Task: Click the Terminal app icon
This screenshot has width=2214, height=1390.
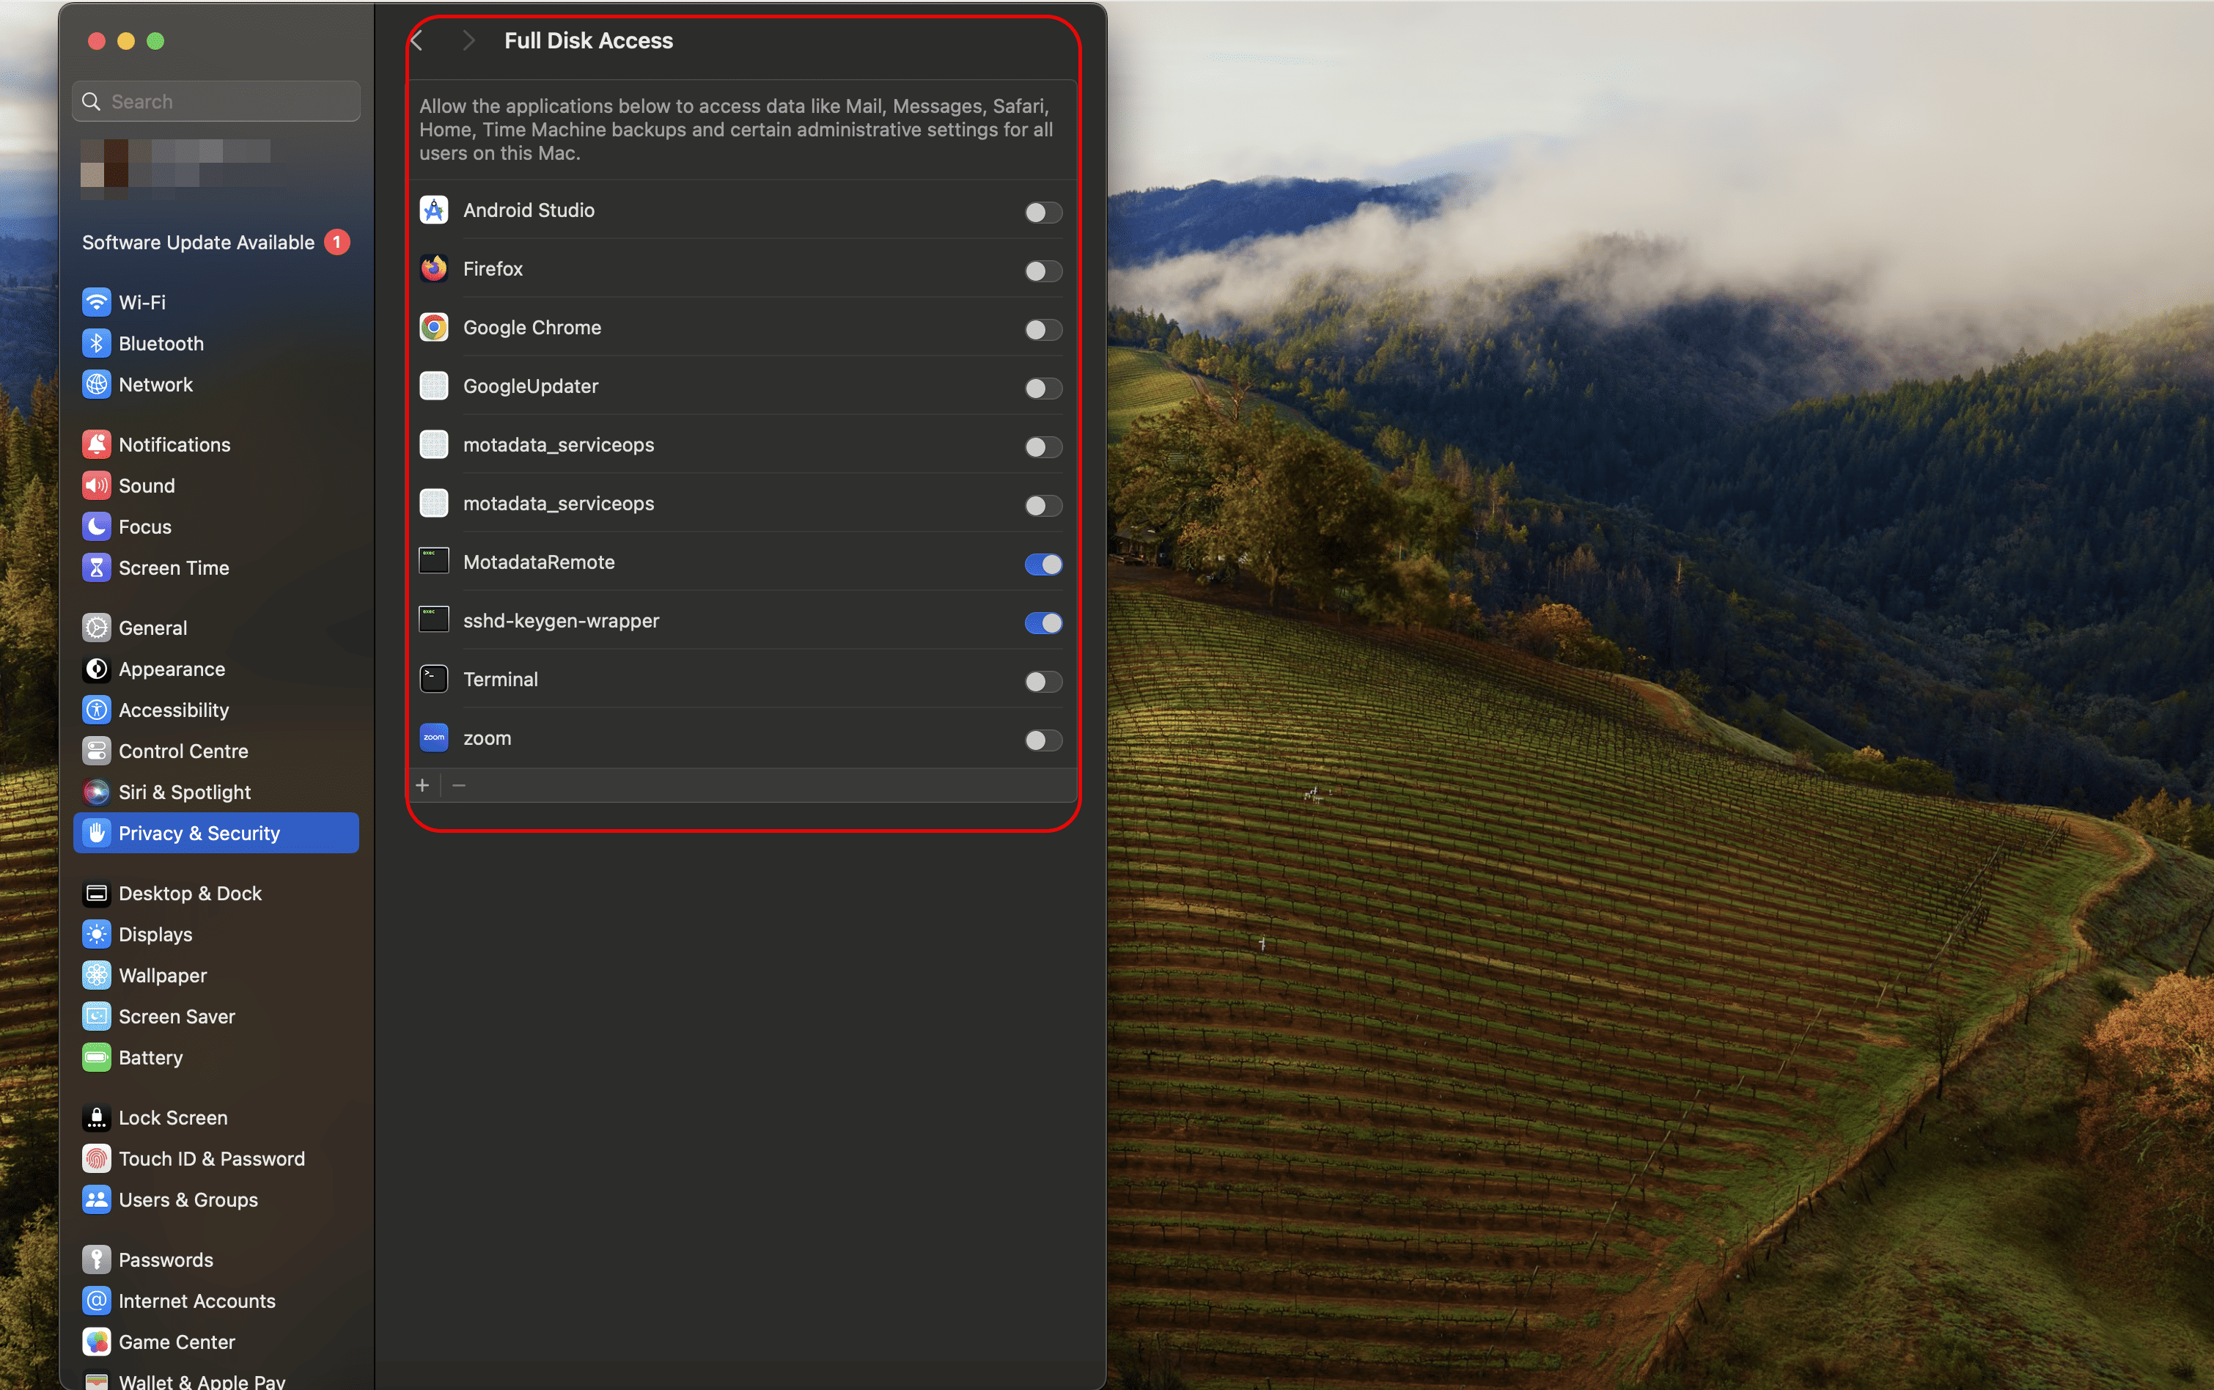Action: click(x=434, y=680)
